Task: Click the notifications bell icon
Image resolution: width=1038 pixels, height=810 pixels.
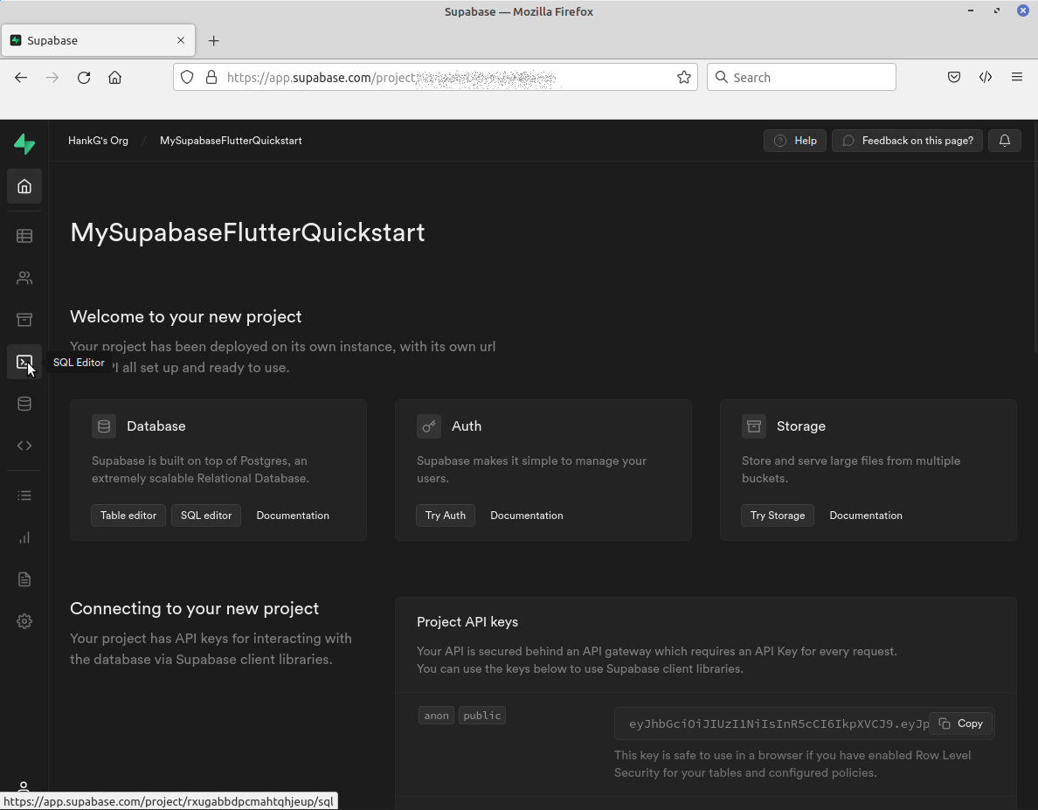Action: pos(1005,141)
